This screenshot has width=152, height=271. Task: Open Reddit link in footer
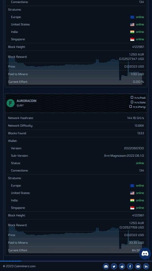[122, 266]
